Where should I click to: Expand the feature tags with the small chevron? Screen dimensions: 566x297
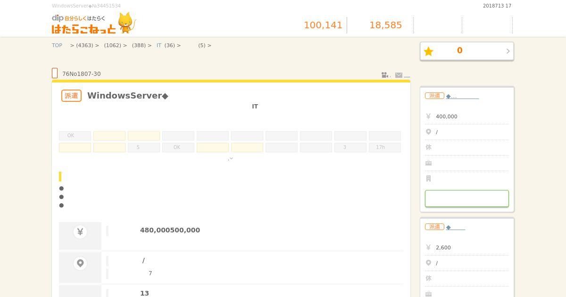coord(231,158)
